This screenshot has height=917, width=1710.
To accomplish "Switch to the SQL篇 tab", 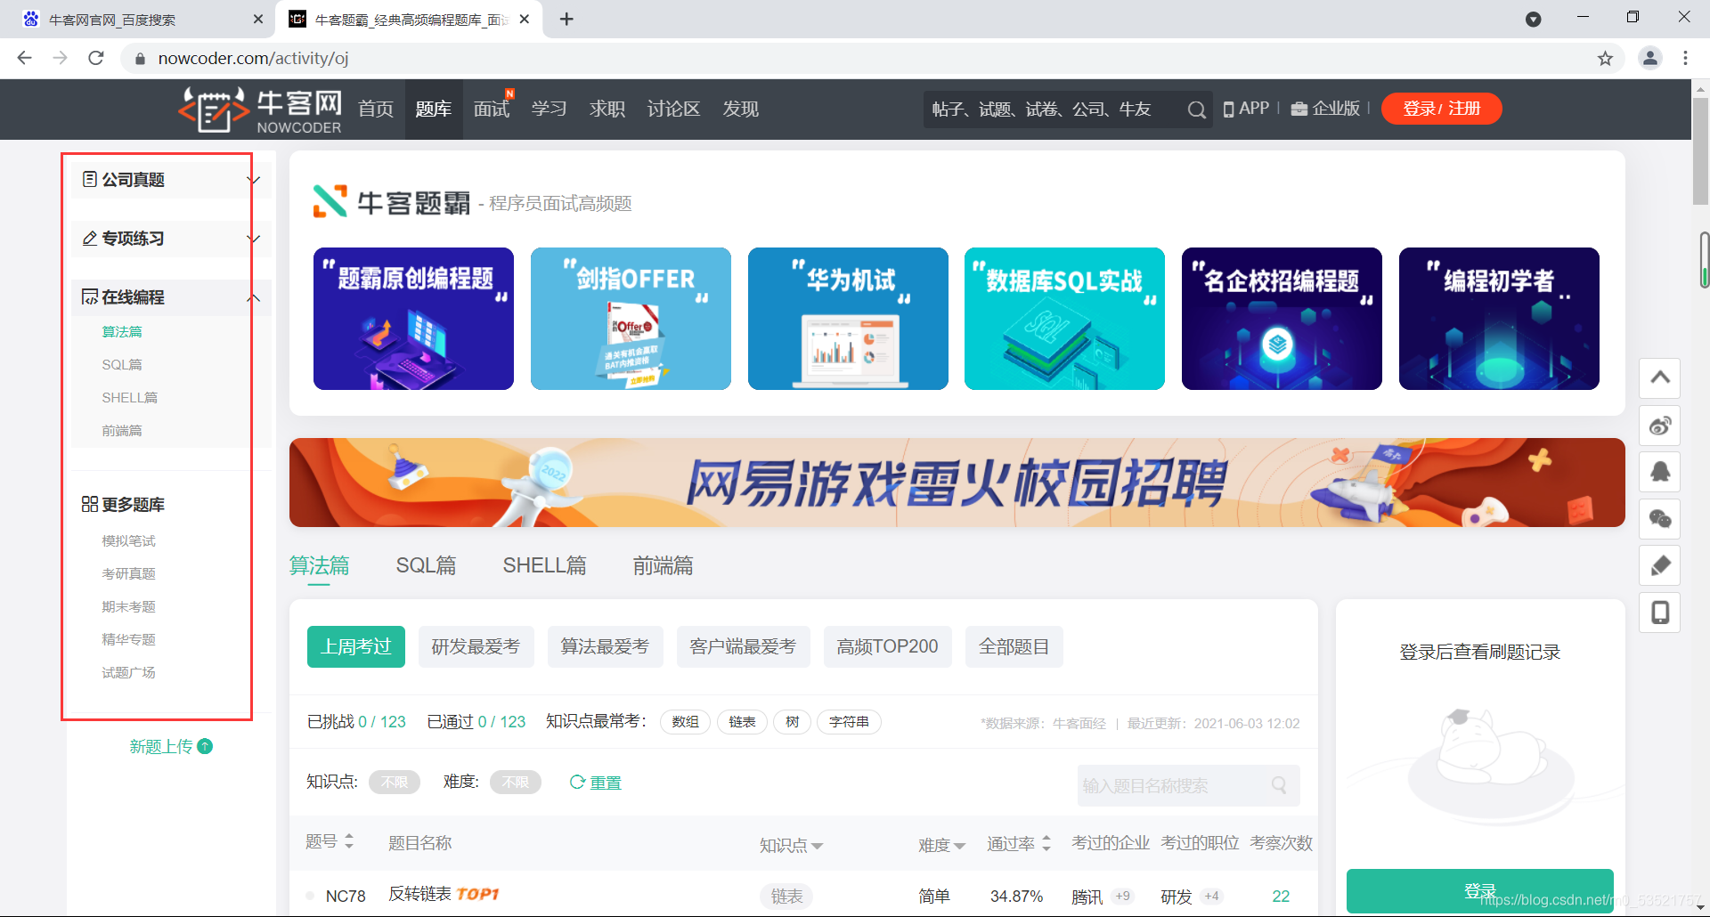I will coord(426,566).
